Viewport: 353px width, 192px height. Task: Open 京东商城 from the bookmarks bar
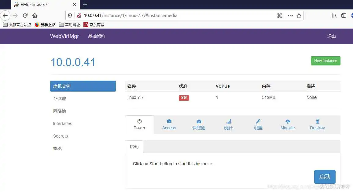94,25
